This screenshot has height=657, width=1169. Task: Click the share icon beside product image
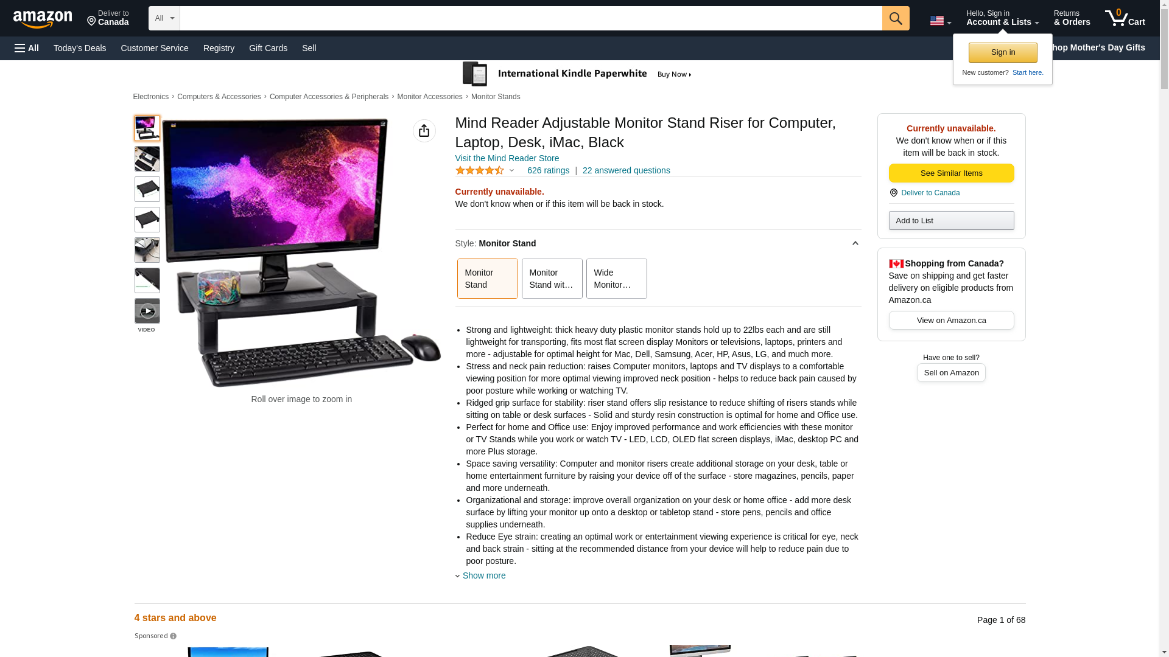[x=424, y=131]
